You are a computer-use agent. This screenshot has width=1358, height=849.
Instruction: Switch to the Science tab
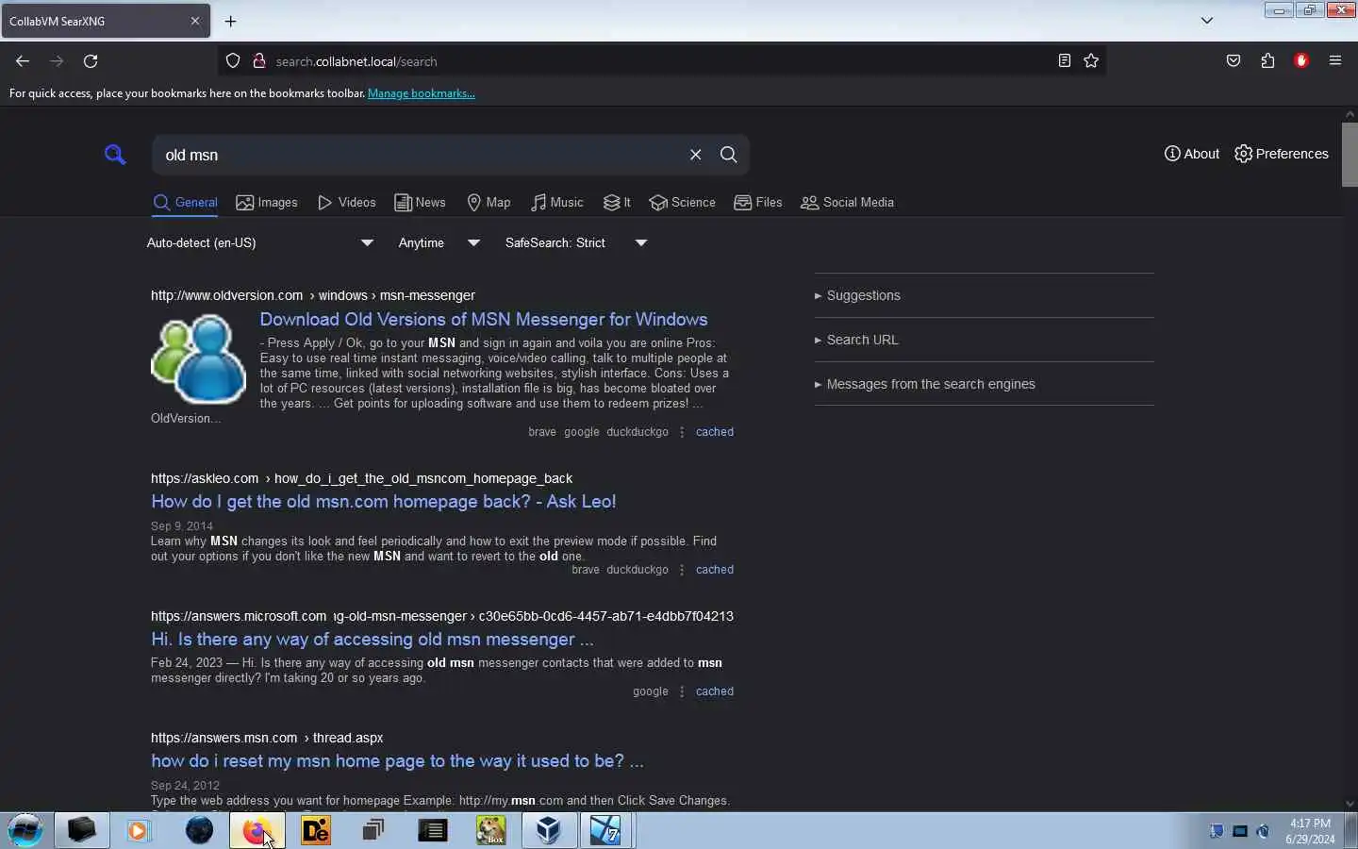point(682,203)
